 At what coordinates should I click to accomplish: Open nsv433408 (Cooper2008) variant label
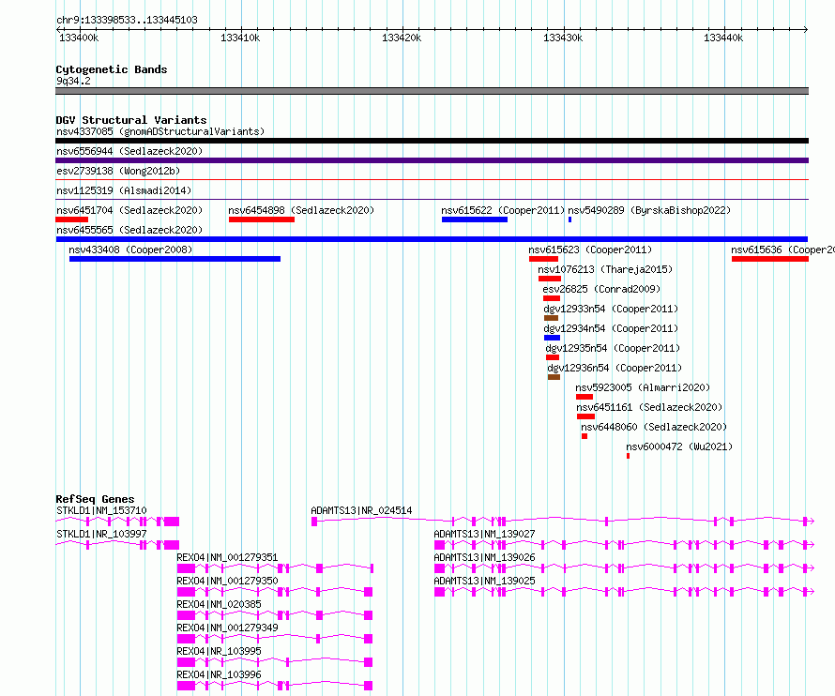point(130,250)
